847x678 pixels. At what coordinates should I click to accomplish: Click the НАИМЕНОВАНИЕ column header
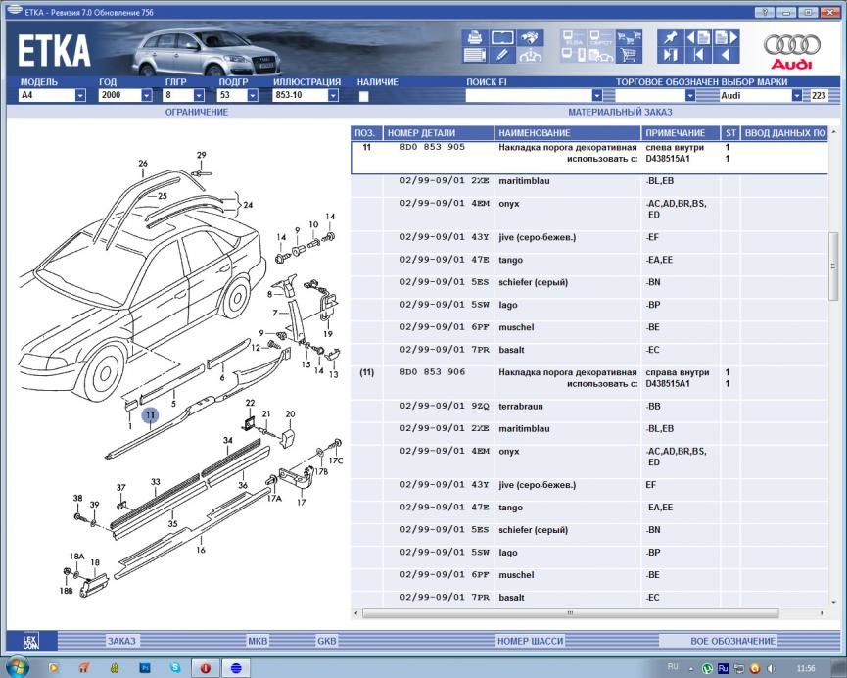(567, 133)
